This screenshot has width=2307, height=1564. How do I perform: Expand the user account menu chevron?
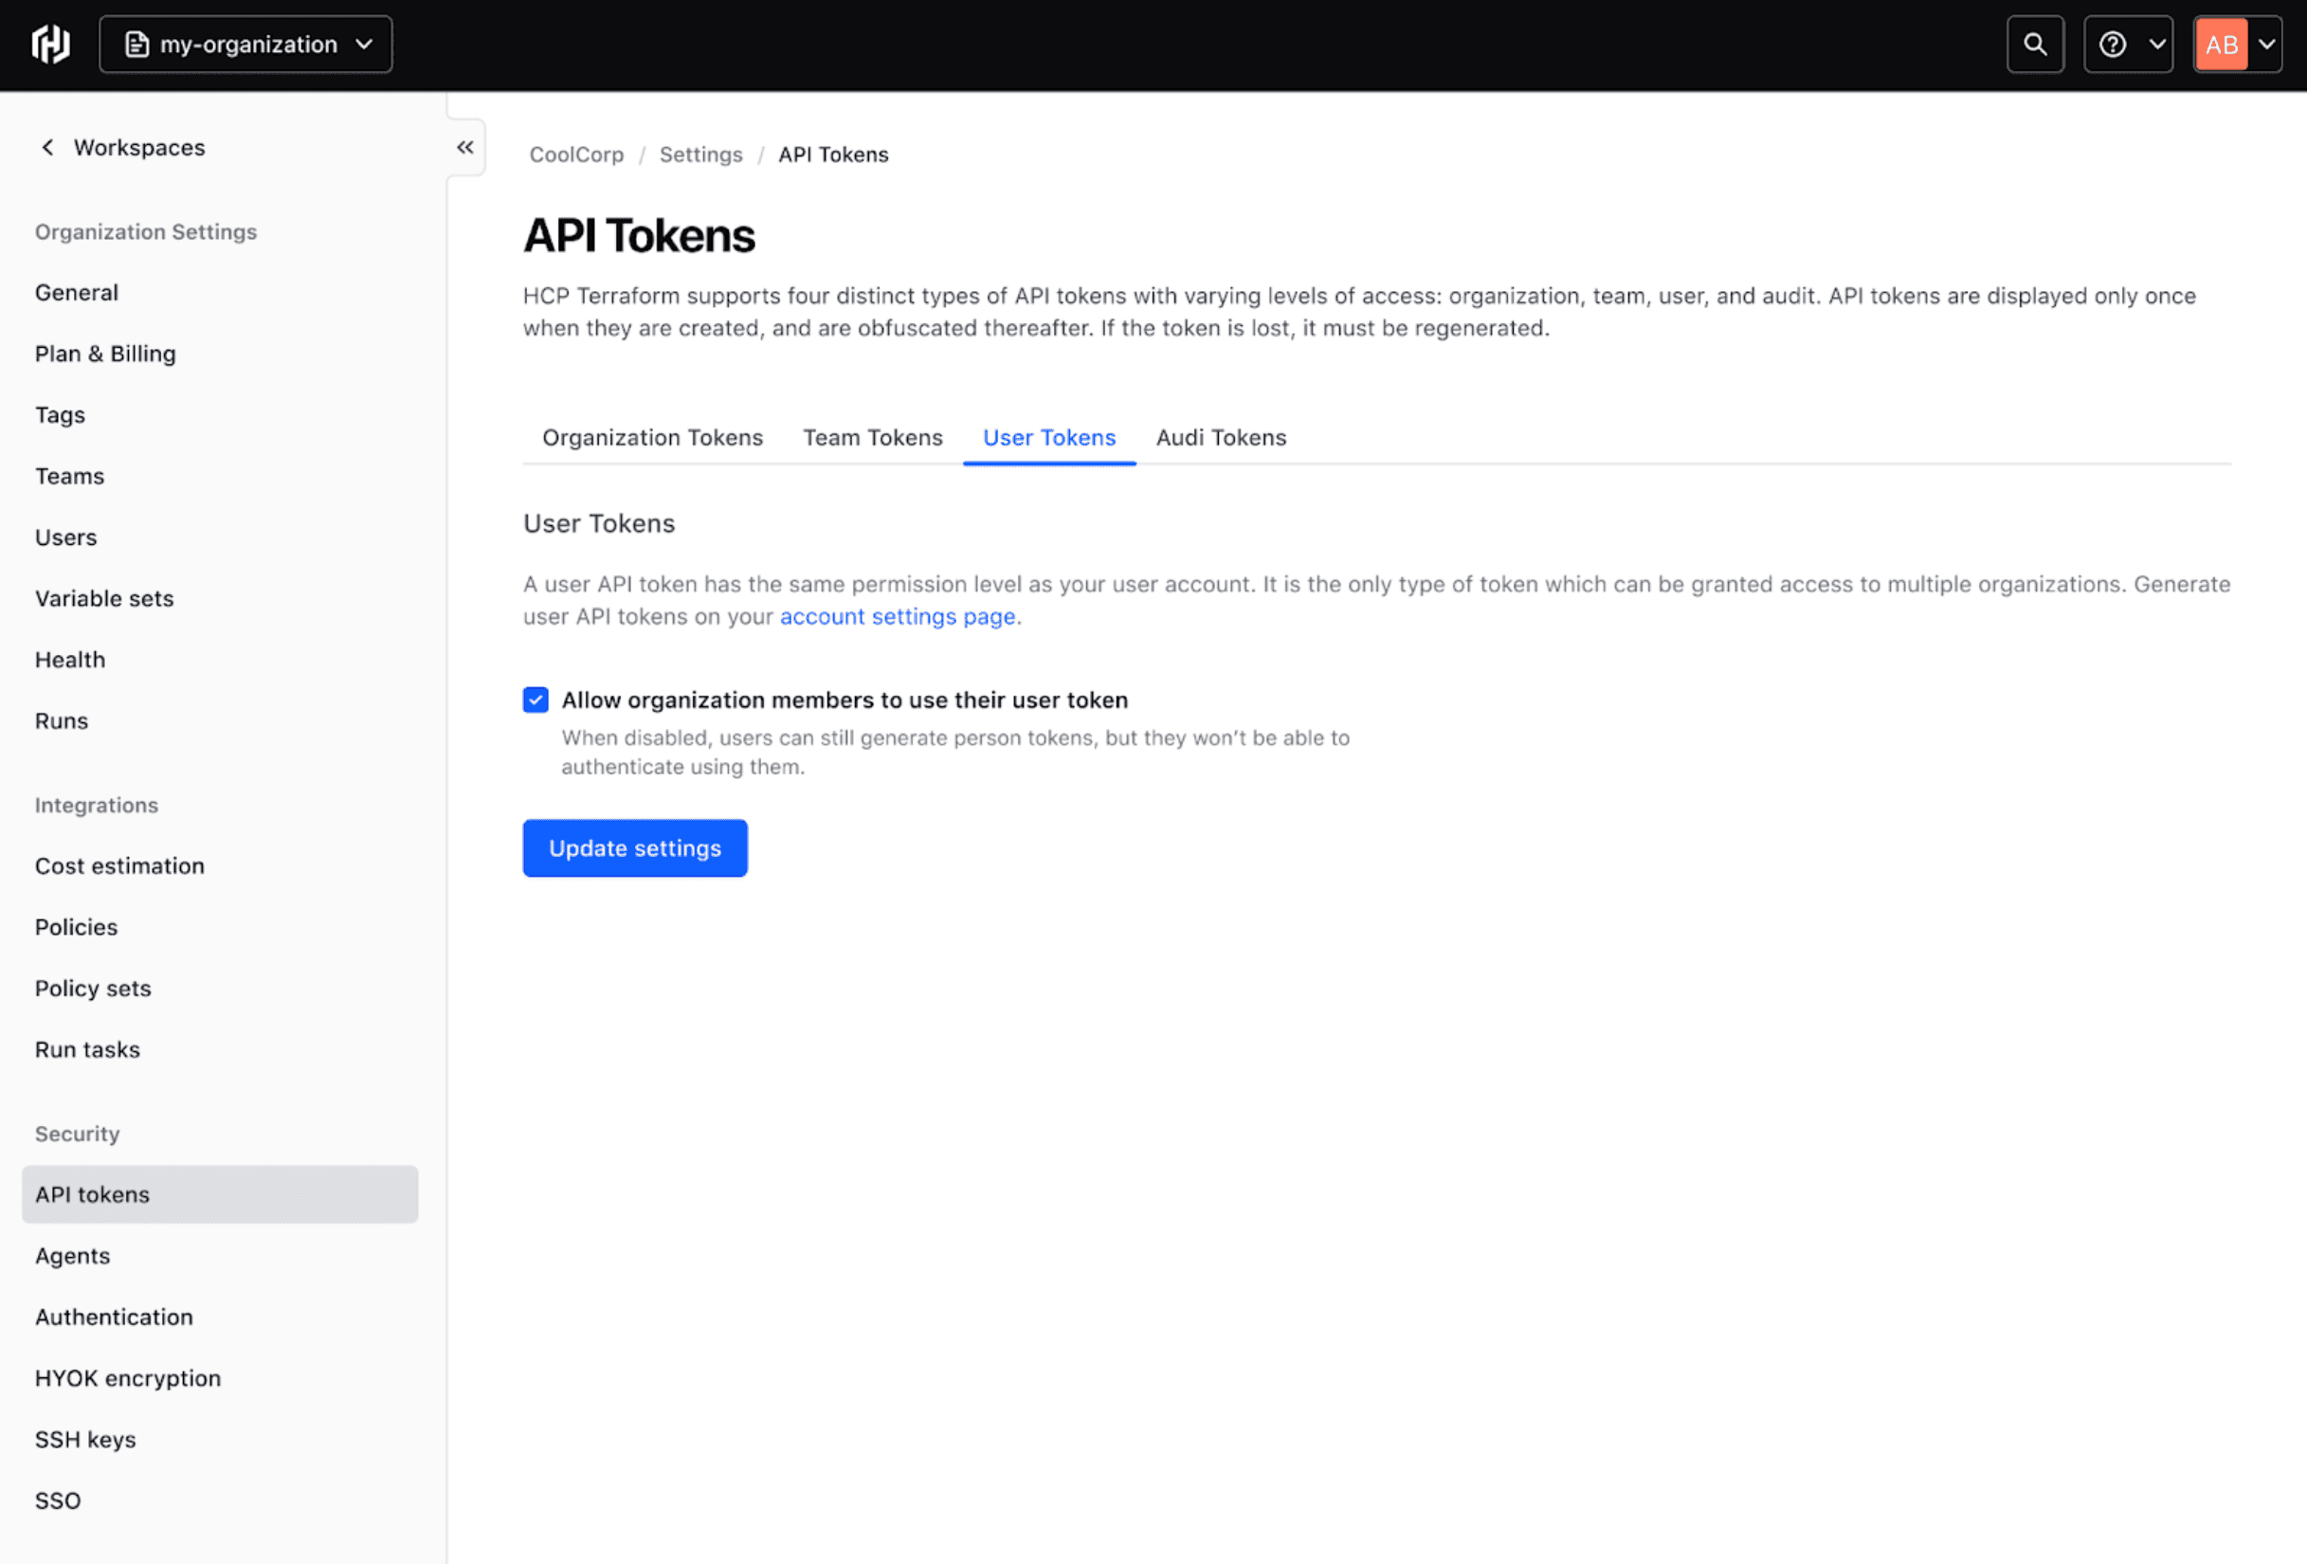coord(2266,45)
